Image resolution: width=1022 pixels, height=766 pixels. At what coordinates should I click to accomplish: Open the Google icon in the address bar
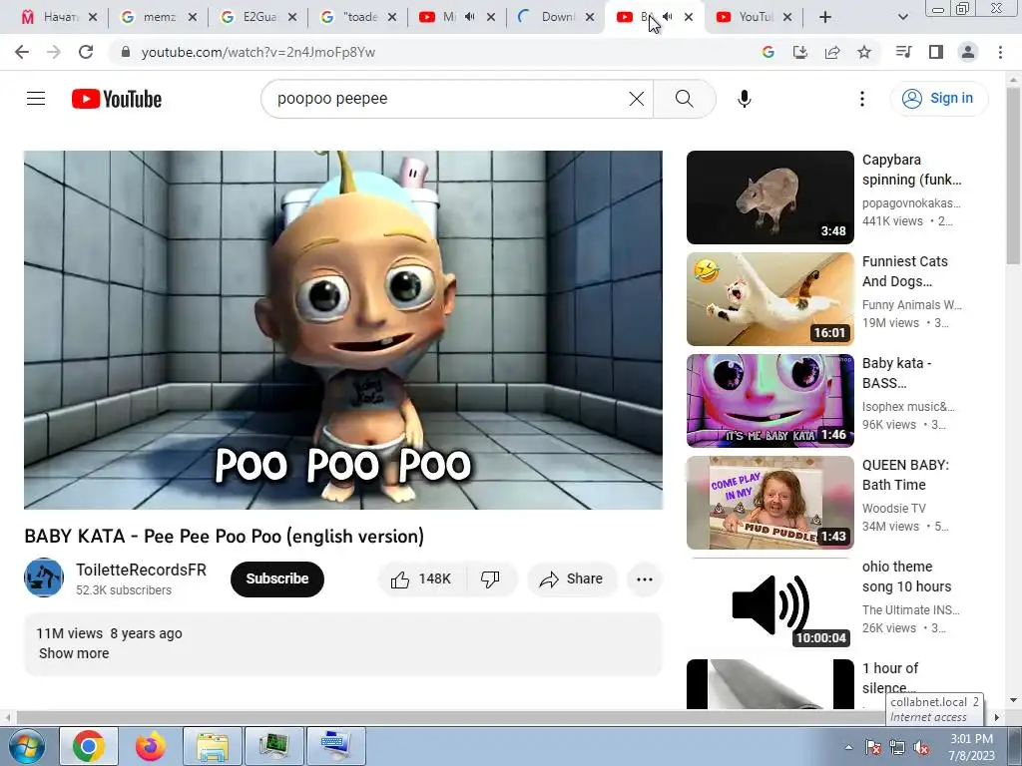[768, 52]
